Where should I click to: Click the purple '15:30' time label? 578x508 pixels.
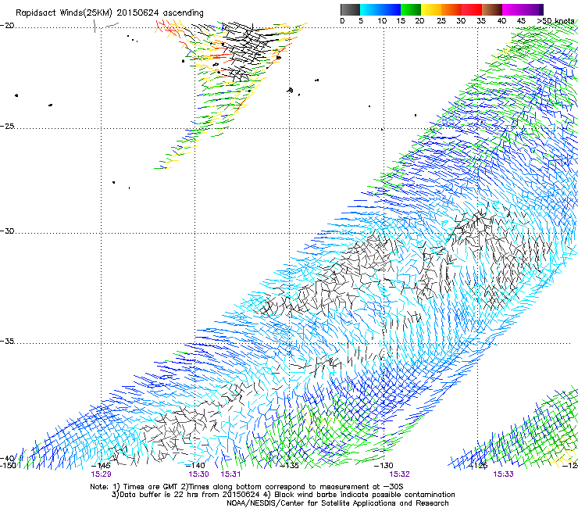pos(198,474)
